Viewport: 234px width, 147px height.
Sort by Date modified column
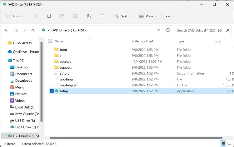[x=142, y=41]
